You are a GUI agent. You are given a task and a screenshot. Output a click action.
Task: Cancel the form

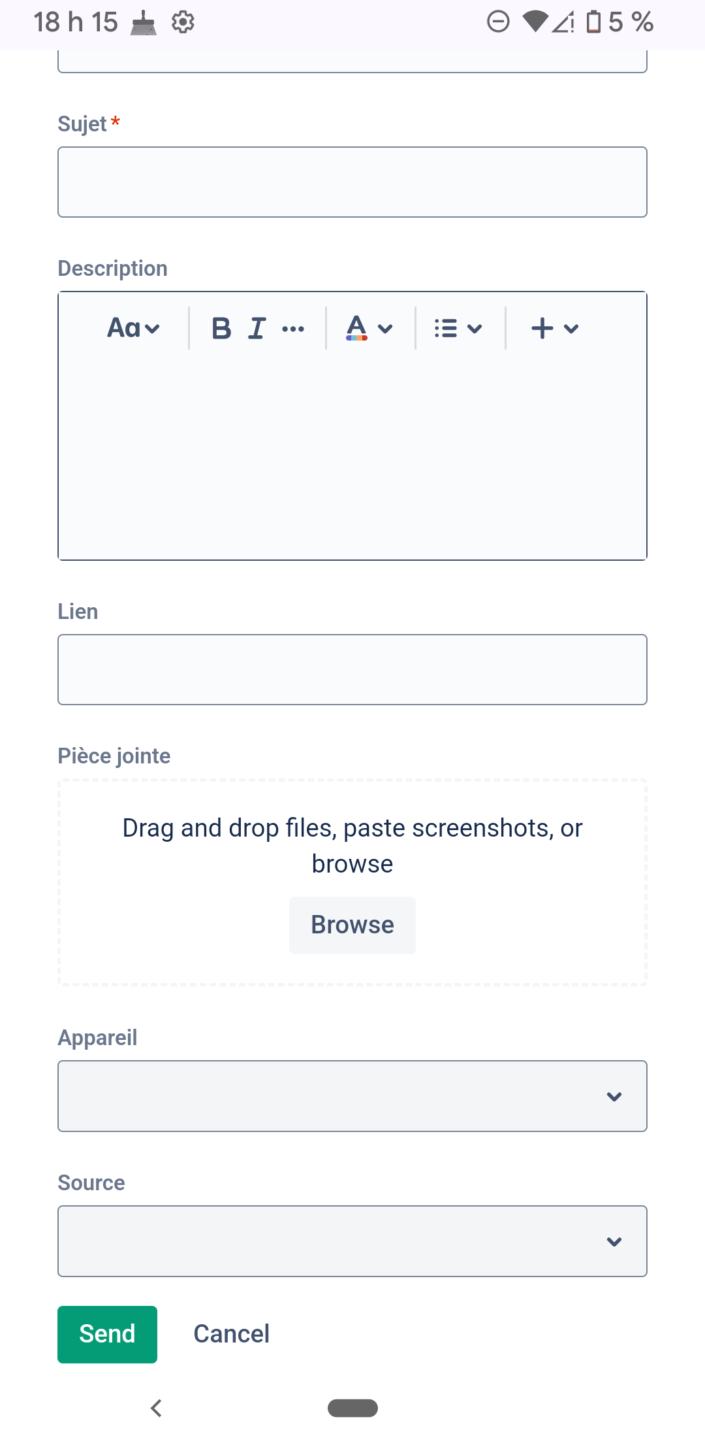(x=232, y=1334)
